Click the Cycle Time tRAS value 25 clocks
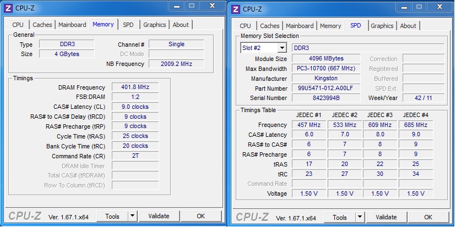The image size is (456, 227). (135, 136)
